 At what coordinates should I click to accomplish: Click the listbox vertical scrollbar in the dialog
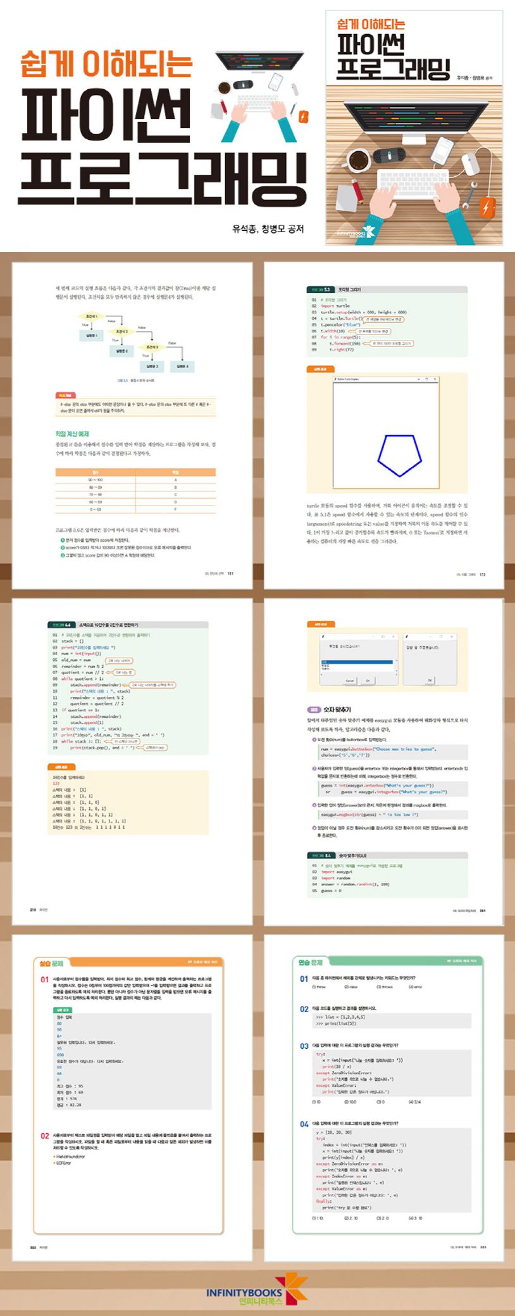tap(395, 665)
